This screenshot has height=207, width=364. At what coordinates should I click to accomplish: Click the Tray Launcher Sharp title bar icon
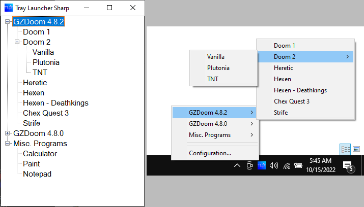[x=9, y=8]
